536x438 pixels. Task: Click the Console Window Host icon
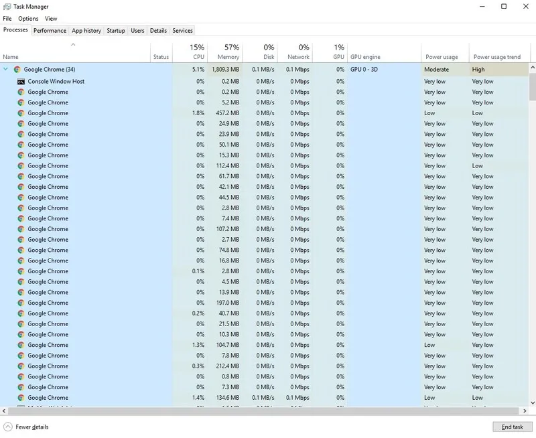pyautogui.click(x=21, y=82)
